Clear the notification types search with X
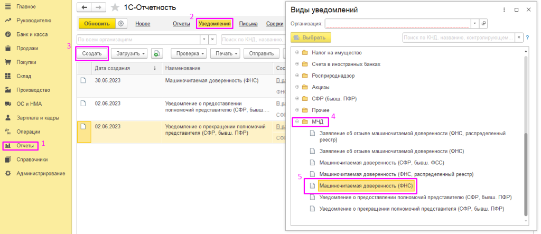 pyautogui.click(x=519, y=38)
